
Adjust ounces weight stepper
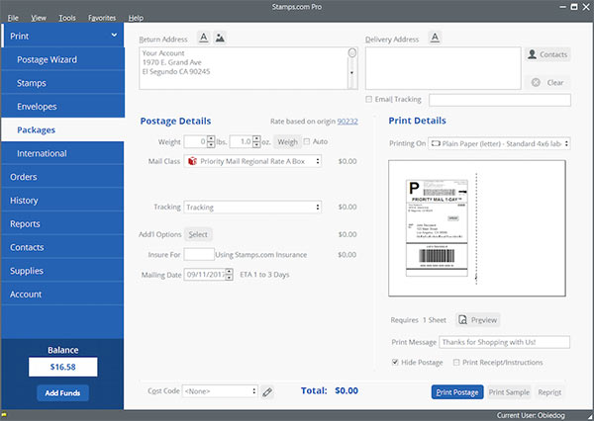[256, 141]
